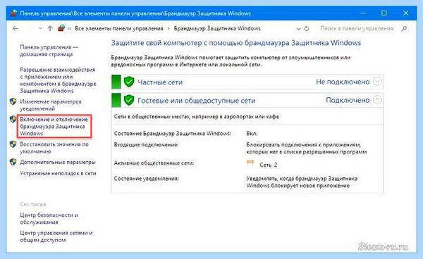423x259 pixels.
Task: Click the window title bar app icon
Action: (13, 13)
